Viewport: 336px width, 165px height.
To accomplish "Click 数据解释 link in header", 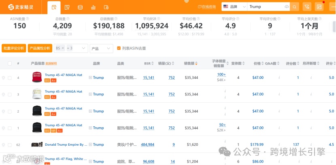I will [x=51, y=64].
